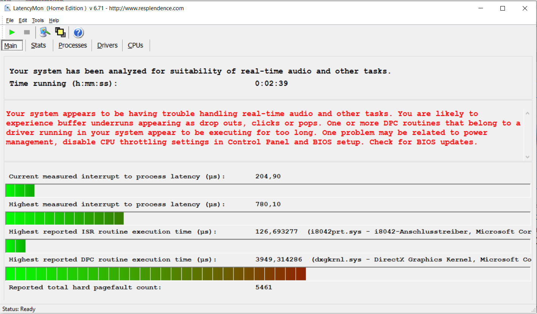
Task: Start monitoring with the green play icon
Action: [x=12, y=32]
